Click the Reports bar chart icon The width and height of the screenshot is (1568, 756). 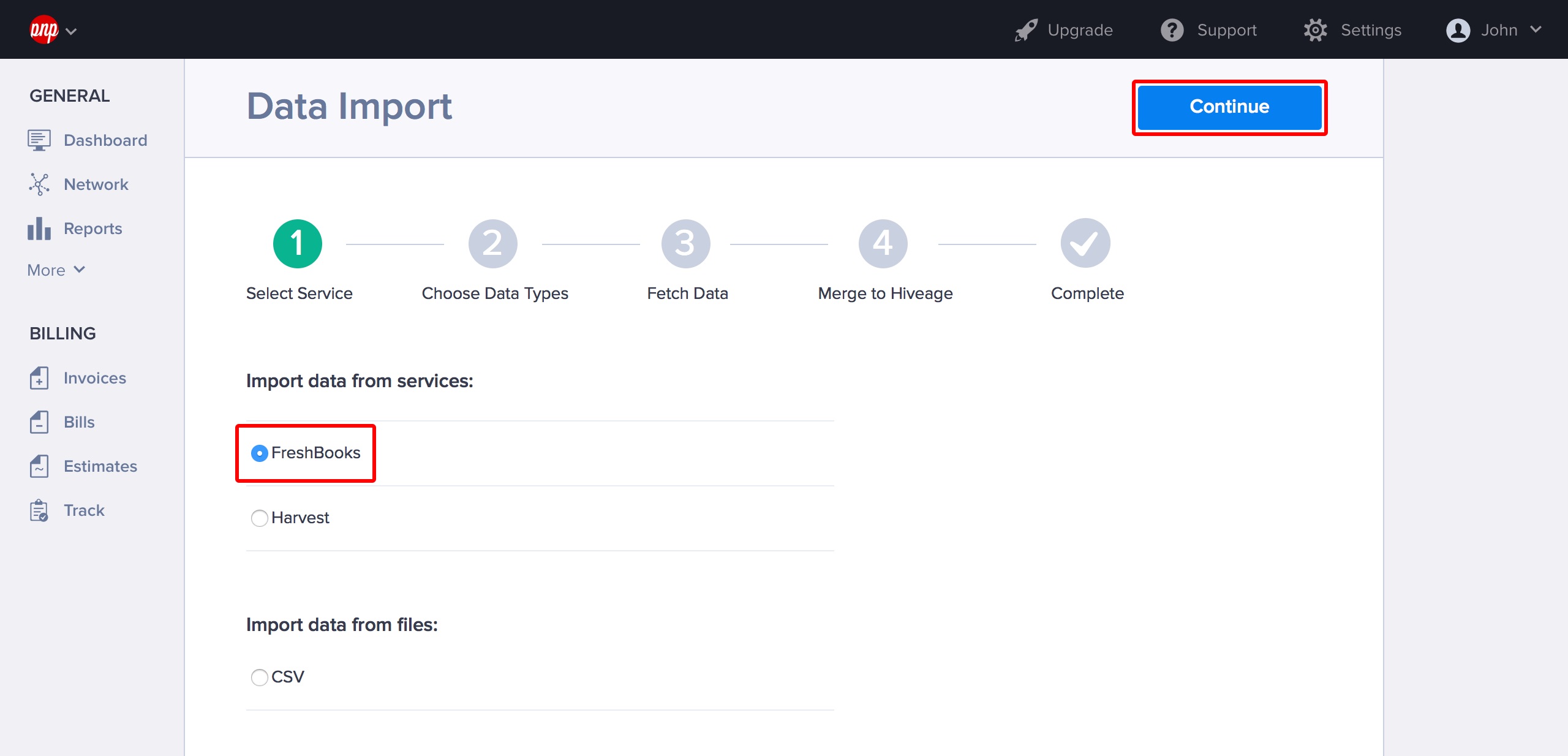tap(39, 229)
